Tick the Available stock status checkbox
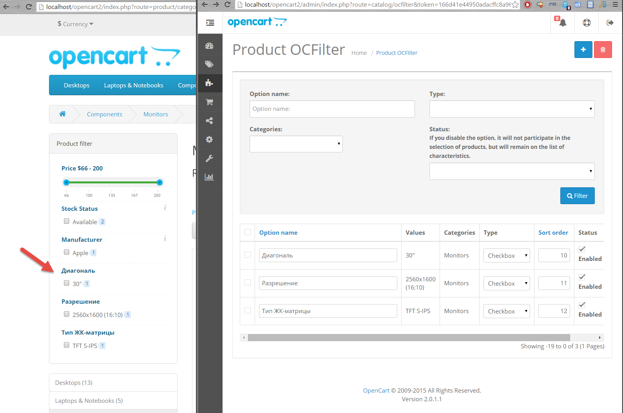This screenshot has height=413, width=623. (67, 221)
